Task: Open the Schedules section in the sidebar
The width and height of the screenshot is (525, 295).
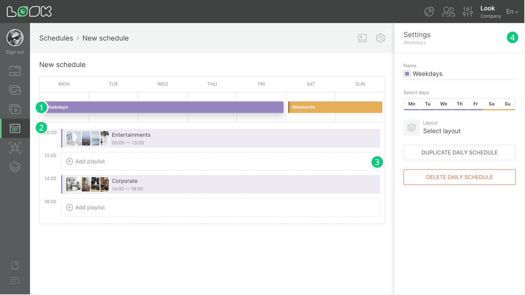Action: 15,128
